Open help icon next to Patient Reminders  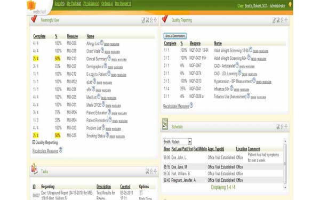110,119
